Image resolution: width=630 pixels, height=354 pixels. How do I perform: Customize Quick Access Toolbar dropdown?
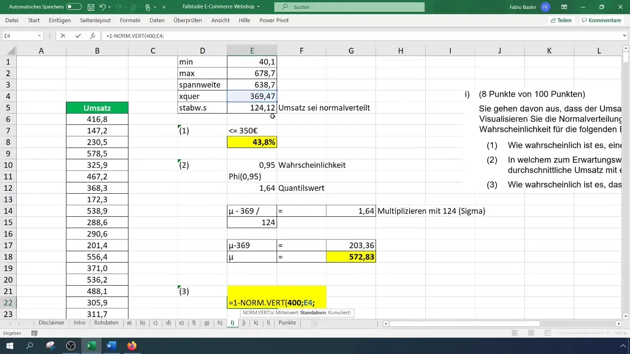[164, 7]
